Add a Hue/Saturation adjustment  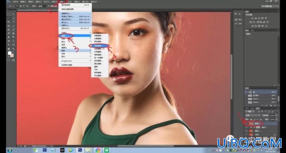click(250, 22)
